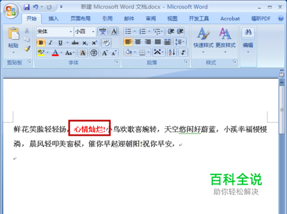Click the phonetic guide 文 icon
This screenshot has height=214, width=287.
pos(103,31)
